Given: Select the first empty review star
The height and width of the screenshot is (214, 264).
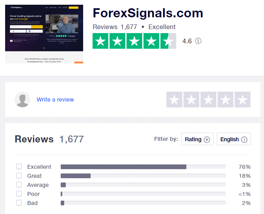Looking at the screenshot, I should tap(174, 100).
